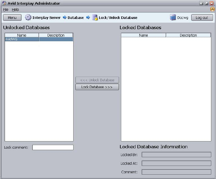Click the Avid Interplay Administrator title icon

(4, 3)
